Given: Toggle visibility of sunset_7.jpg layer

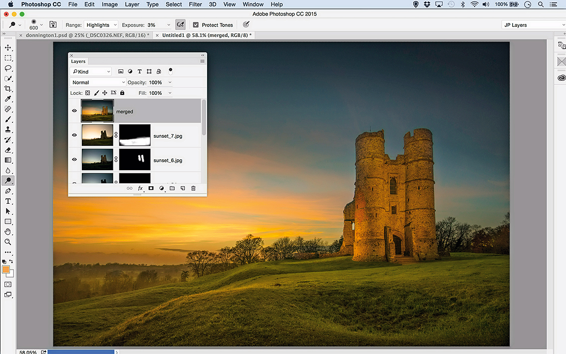Looking at the screenshot, I should (74, 135).
